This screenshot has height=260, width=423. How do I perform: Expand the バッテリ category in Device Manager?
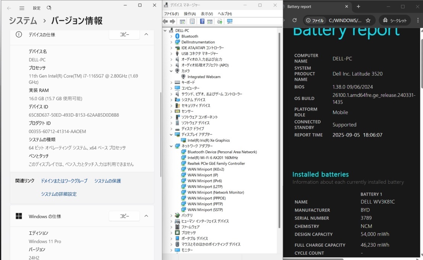click(x=172, y=215)
